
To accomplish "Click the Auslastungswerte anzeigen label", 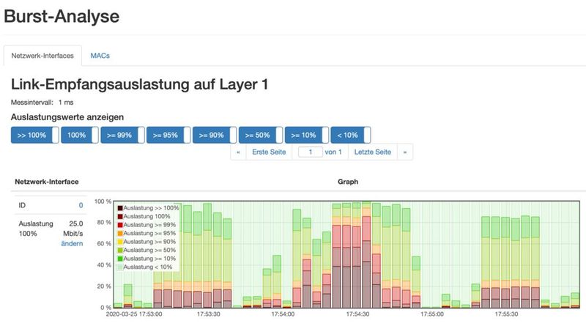I will pyautogui.click(x=67, y=117).
